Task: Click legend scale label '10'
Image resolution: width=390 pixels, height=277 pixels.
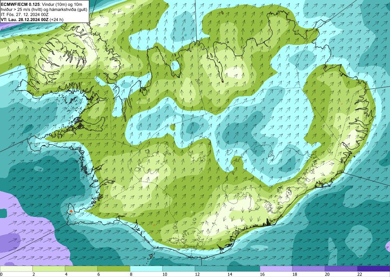Action: tap(165, 274)
